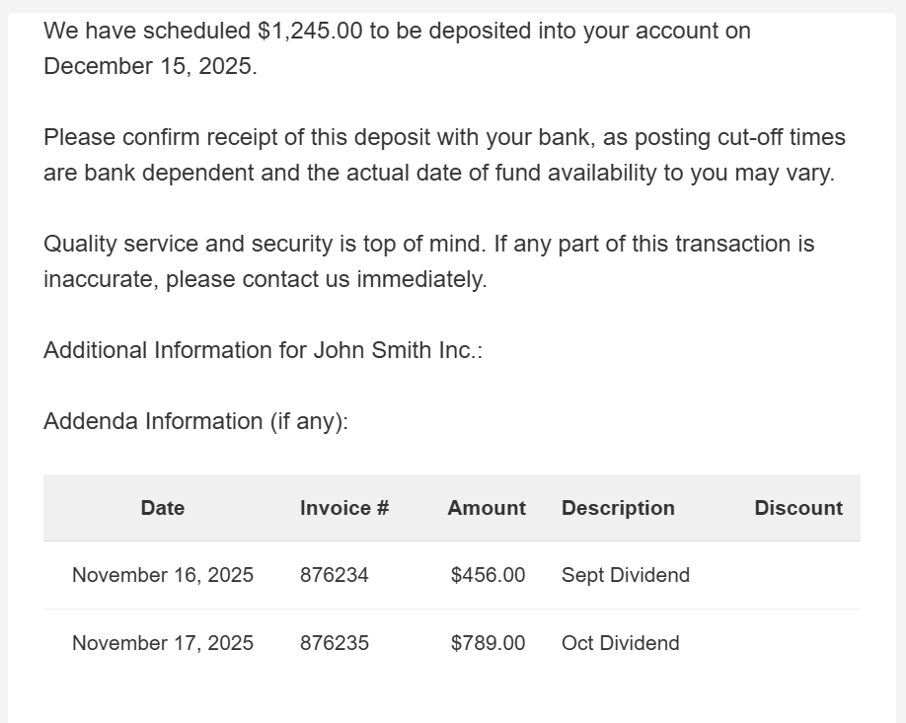Click the "Please confirm receipt" paragraph
Image resolution: width=906 pixels, height=723 pixels.
pyautogui.click(x=444, y=155)
